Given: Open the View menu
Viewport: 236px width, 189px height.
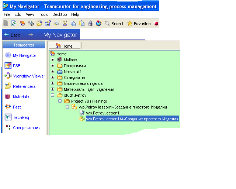Looking at the screenshot, I should [x=30, y=14].
